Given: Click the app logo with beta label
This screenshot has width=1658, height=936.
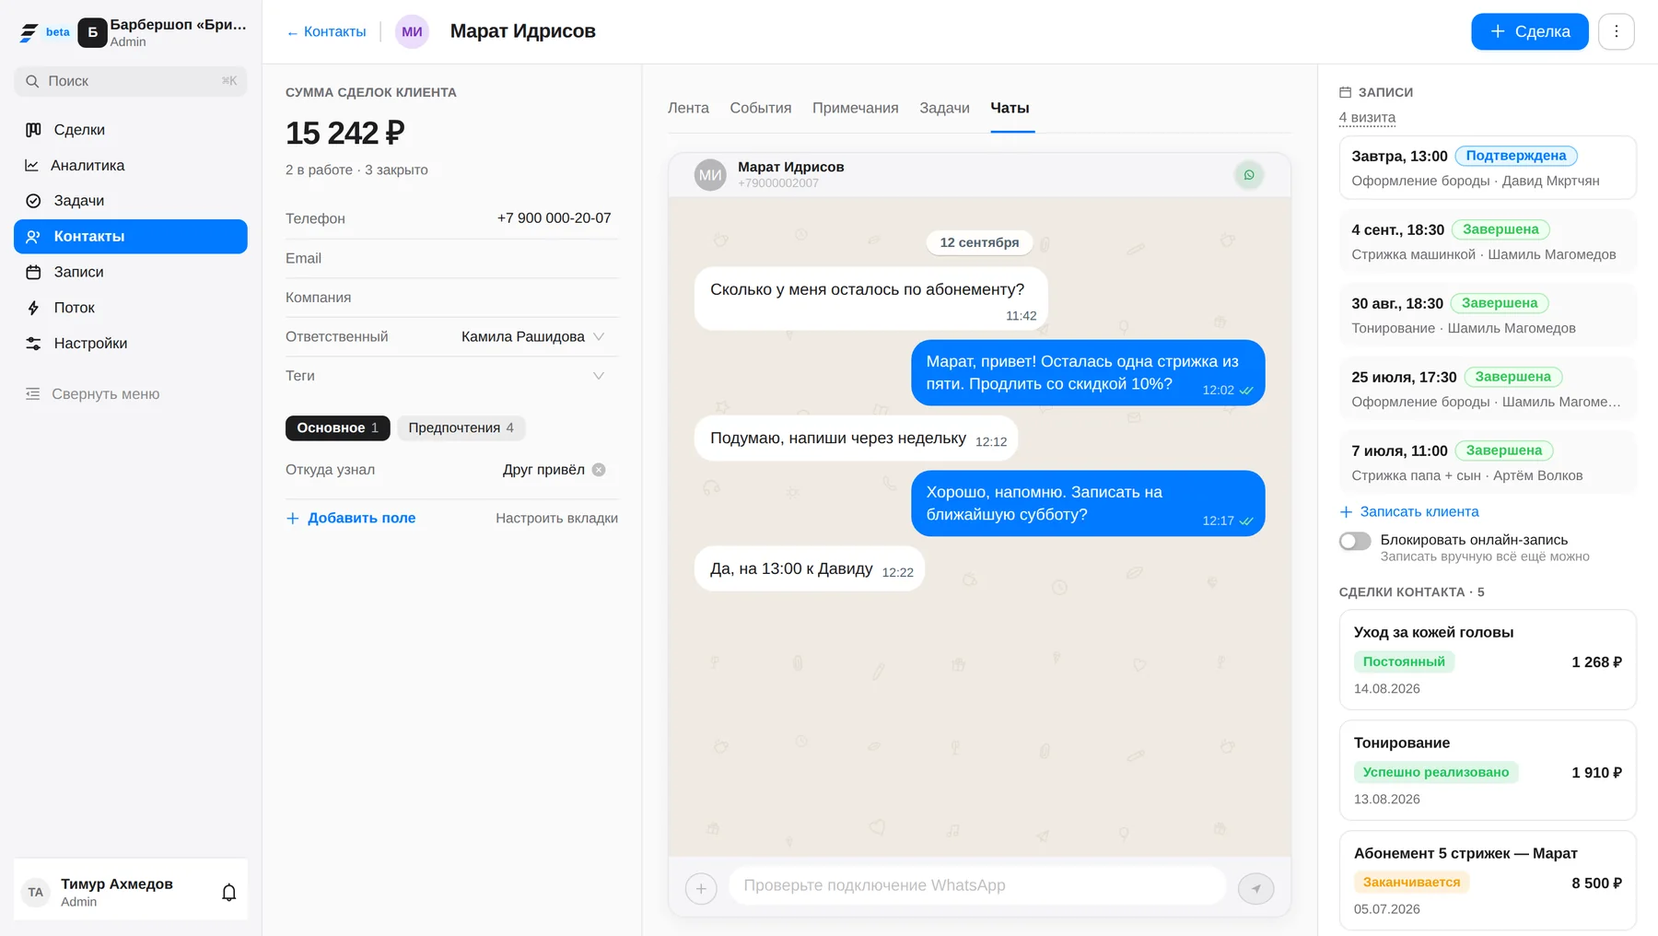Looking at the screenshot, I should pos(44,32).
